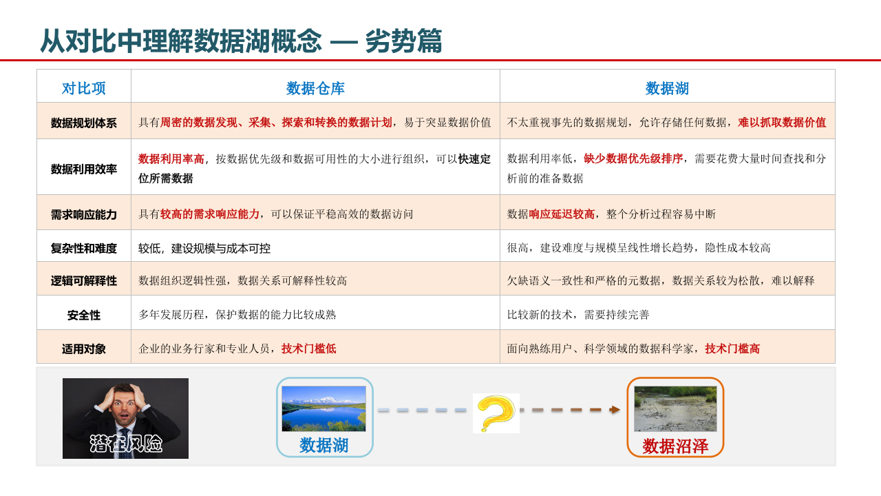Select the 数据湖 lake thumbnail image
Viewport: 881px width, 496px height.
(x=323, y=406)
